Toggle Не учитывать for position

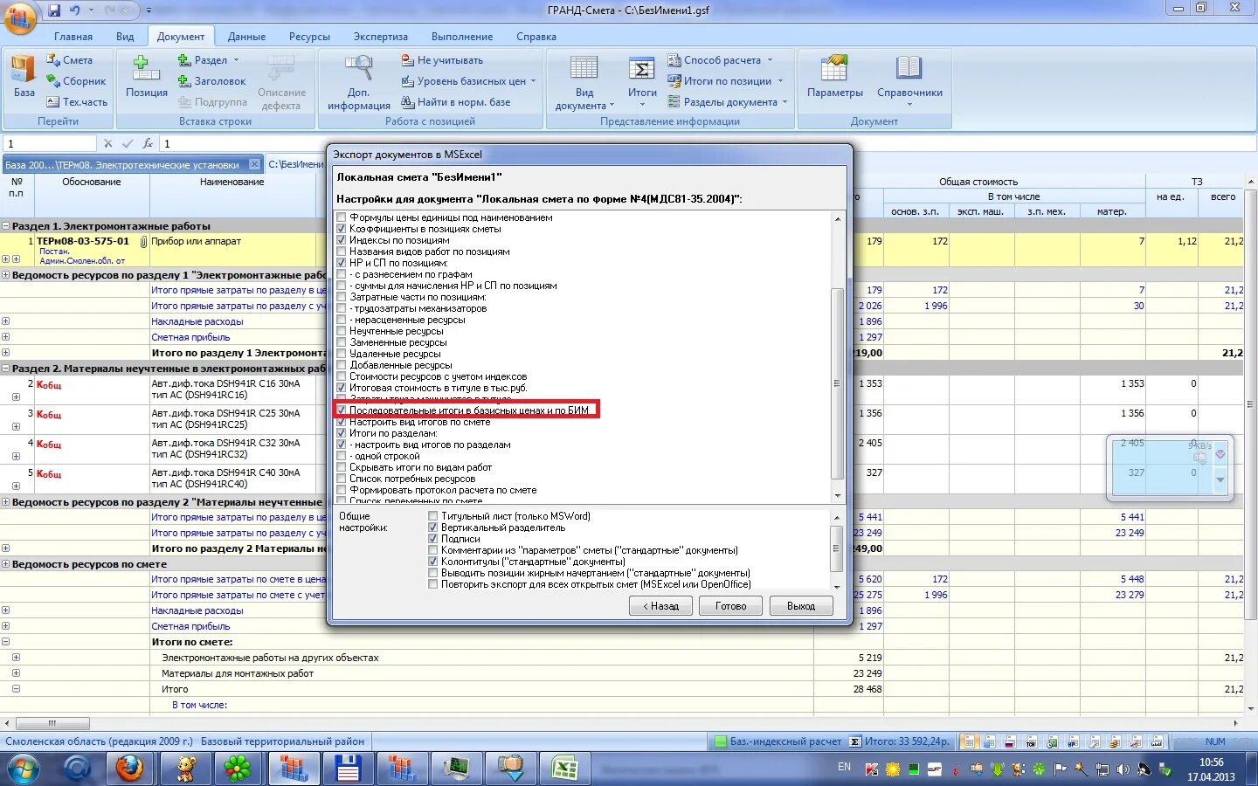click(442, 60)
